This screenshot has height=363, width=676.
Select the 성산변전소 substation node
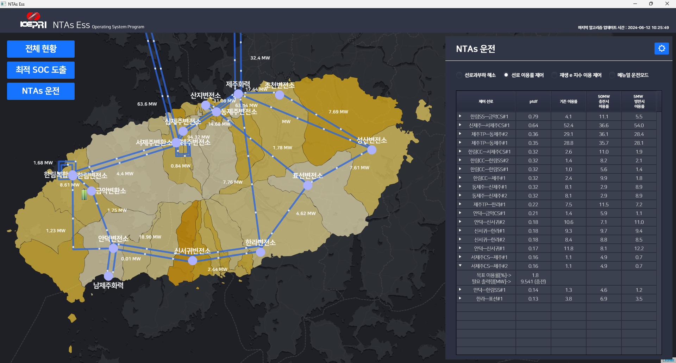pyautogui.click(x=372, y=150)
